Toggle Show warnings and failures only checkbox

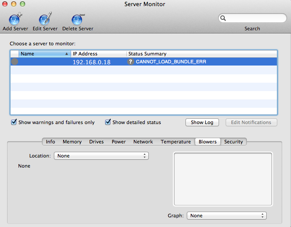point(14,122)
